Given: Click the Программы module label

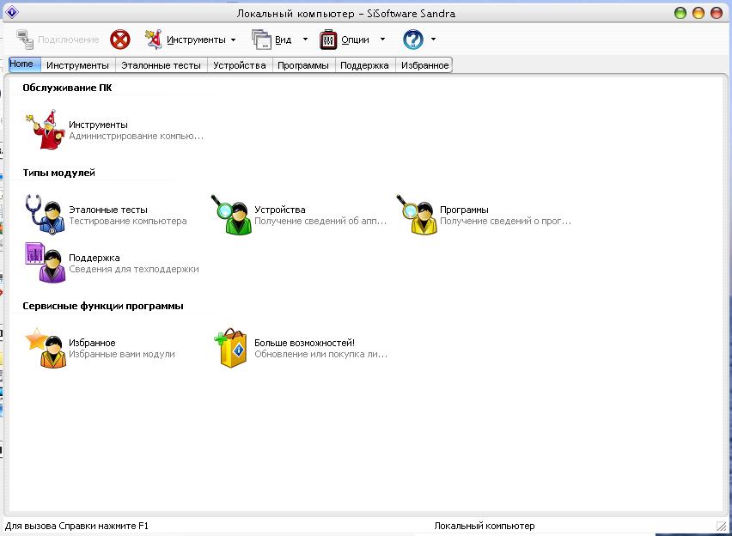Looking at the screenshot, I should (x=464, y=210).
